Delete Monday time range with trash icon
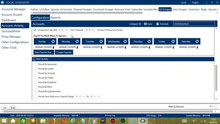Image resolution: width=220 pixels, height=124 pixels. tap(77, 48)
